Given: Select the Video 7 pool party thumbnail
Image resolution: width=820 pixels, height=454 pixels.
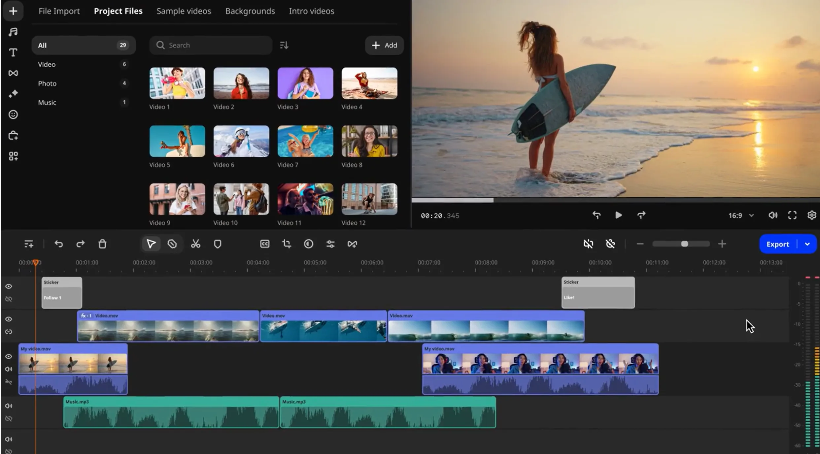Looking at the screenshot, I should coord(305,141).
